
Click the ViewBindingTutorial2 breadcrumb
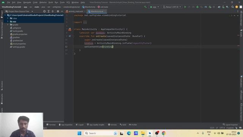click(x=11, y=7)
